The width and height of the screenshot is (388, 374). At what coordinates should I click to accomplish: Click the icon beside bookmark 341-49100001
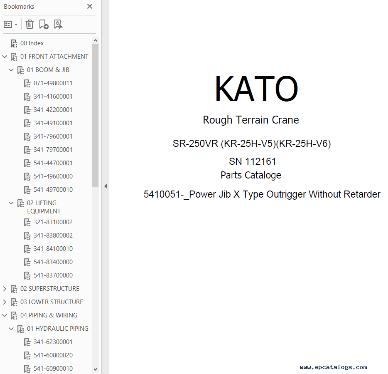27,124
